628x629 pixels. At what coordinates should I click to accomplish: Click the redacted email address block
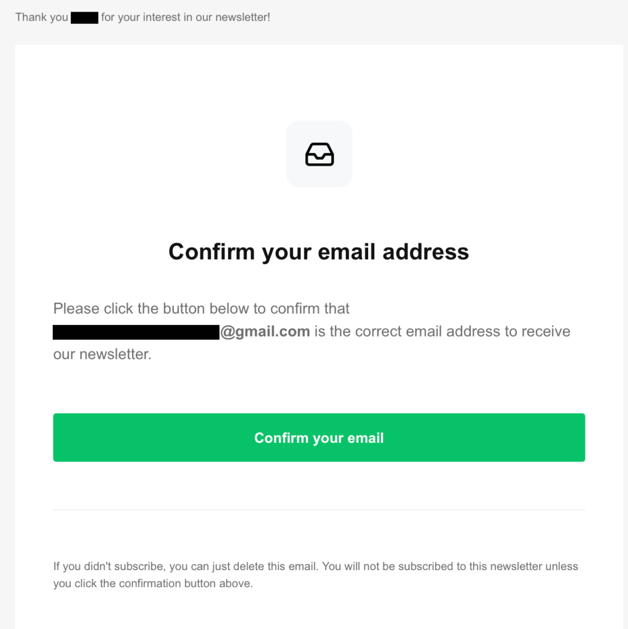pyautogui.click(x=136, y=332)
